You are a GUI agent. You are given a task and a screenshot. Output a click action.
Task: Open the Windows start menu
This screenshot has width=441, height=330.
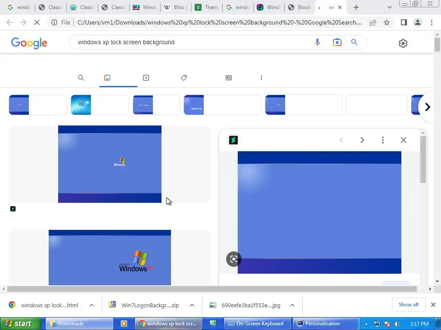tap(20, 324)
